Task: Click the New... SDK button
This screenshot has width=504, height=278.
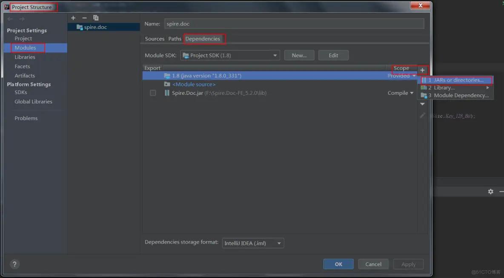Action: tap(299, 55)
